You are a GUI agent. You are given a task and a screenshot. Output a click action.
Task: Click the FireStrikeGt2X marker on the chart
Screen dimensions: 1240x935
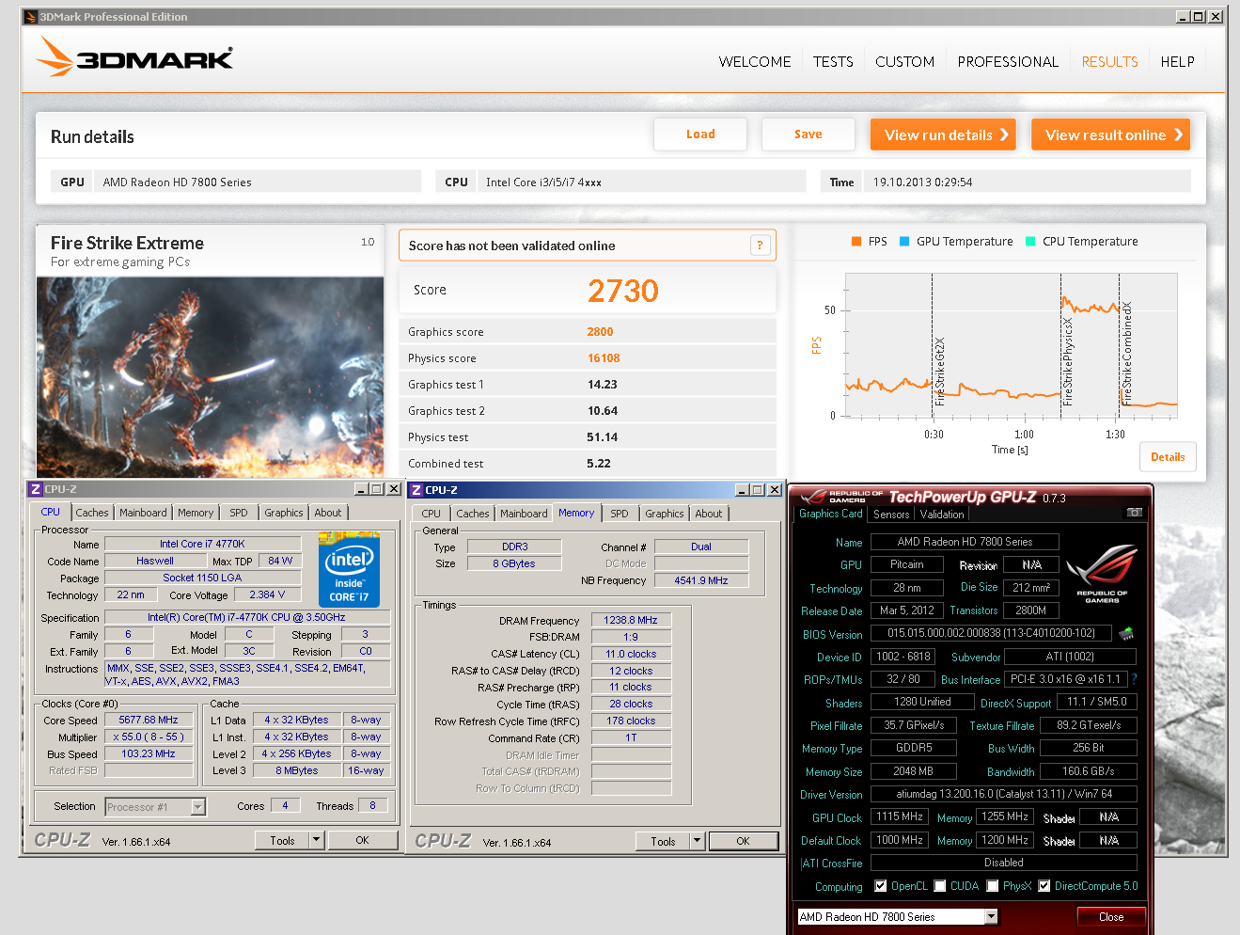click(x=939, y=372)
